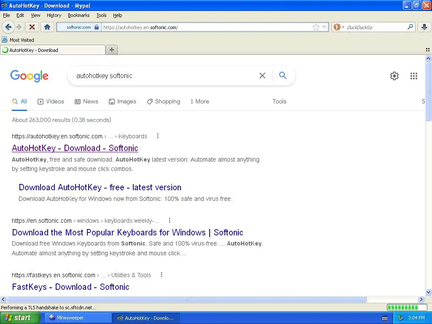
Task: Click the Google logo
Action: [30, 76]
